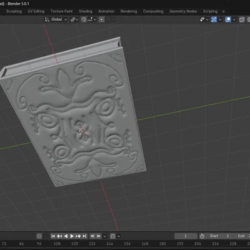Jump to next keyframe
This screenshot has width=250, height=250.
pyautogui.click(x=78, y=236)
